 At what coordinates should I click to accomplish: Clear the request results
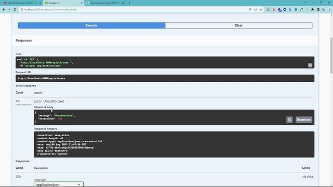(239, 25)
